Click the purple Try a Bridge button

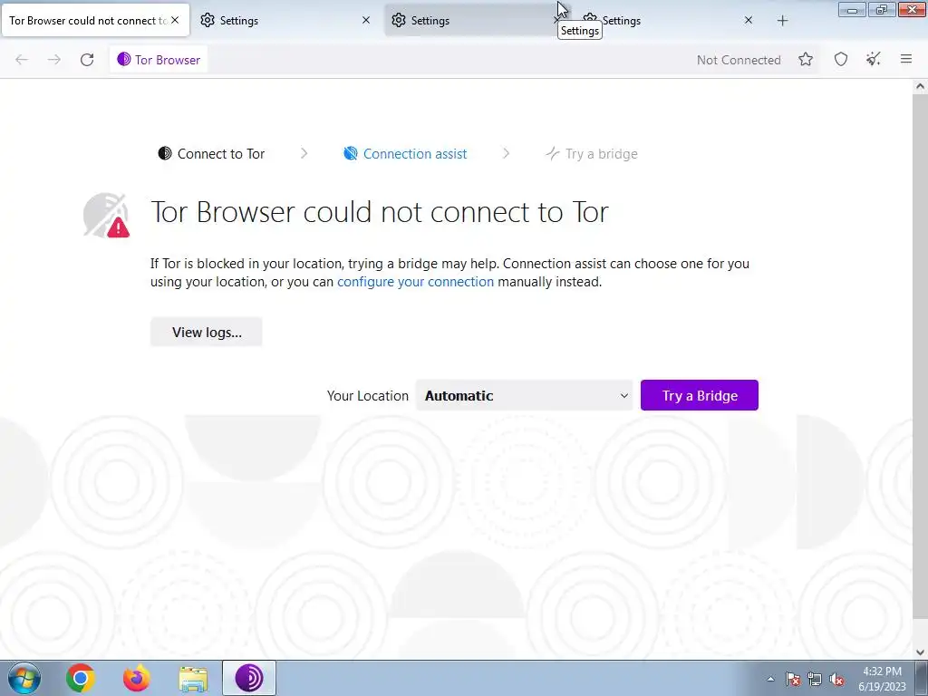click(x=699, y=395)
